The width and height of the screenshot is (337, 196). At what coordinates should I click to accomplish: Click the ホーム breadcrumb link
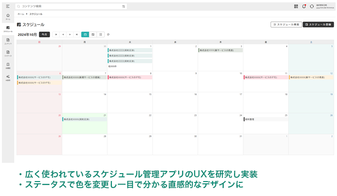coord(21,14)
